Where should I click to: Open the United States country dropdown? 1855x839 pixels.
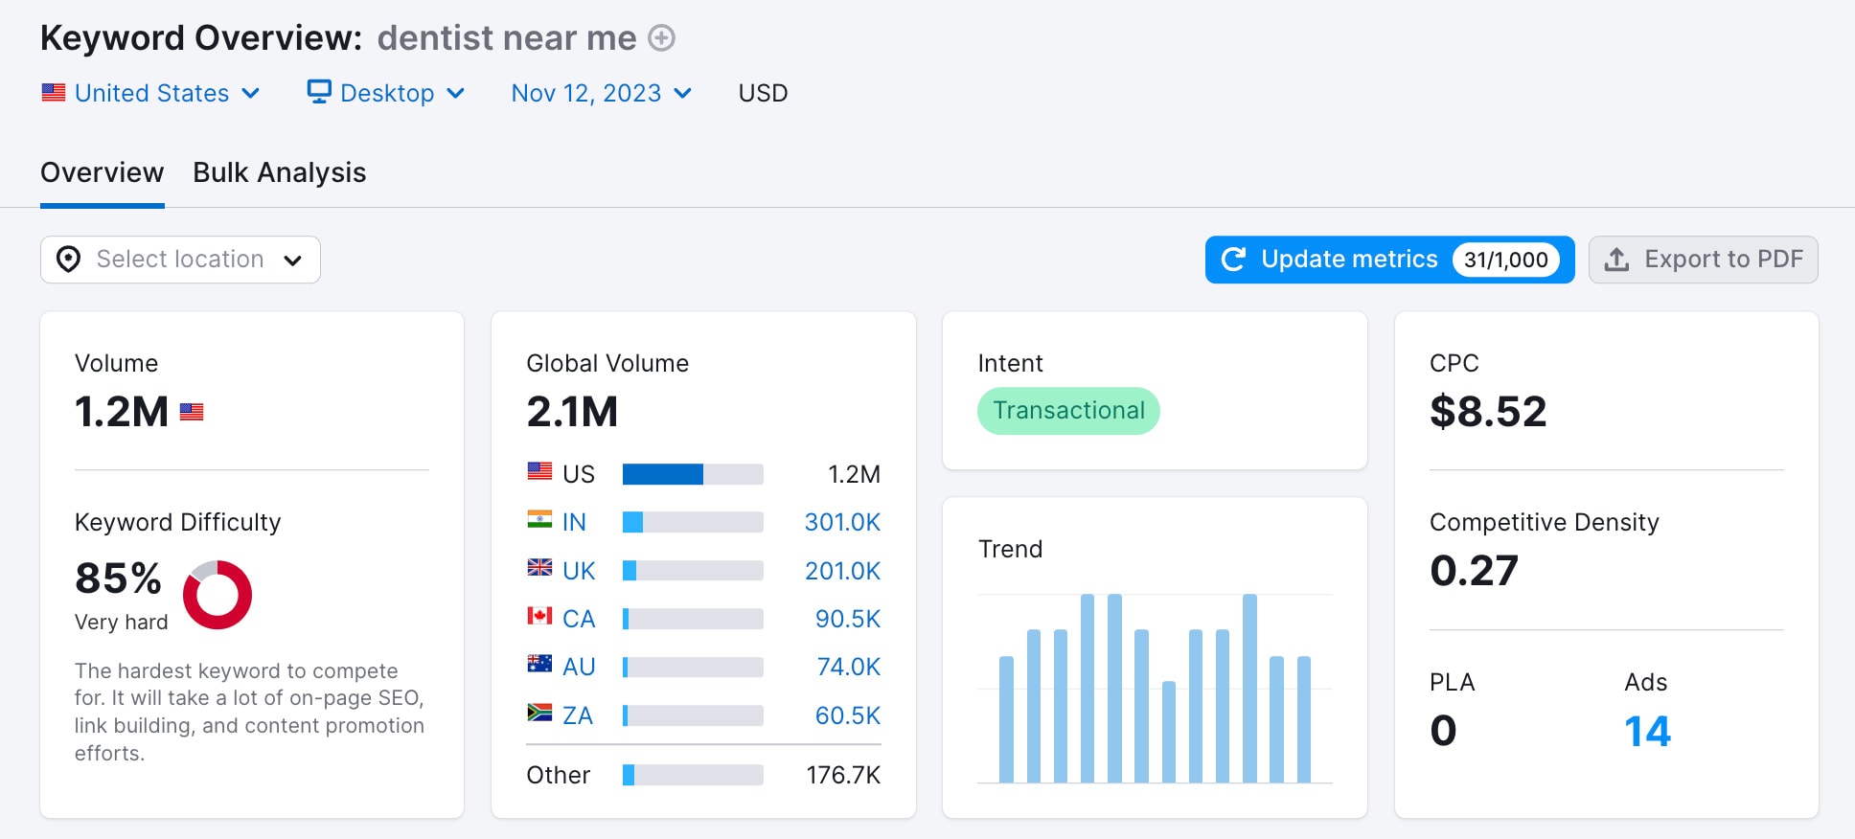click(151, 93)
